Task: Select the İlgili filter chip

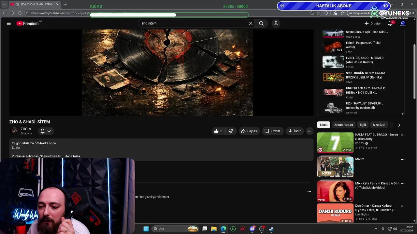Action: 363,125
